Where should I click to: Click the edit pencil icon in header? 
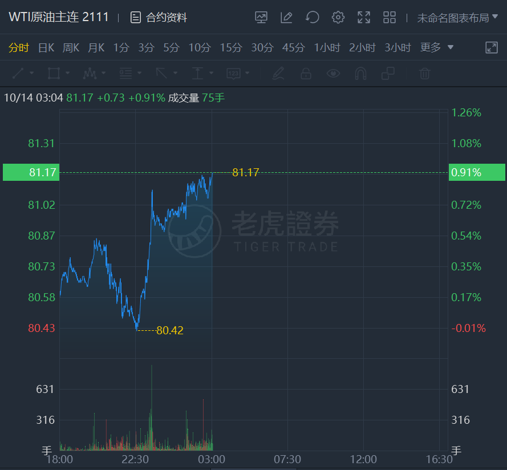click(x=286, y=18)
